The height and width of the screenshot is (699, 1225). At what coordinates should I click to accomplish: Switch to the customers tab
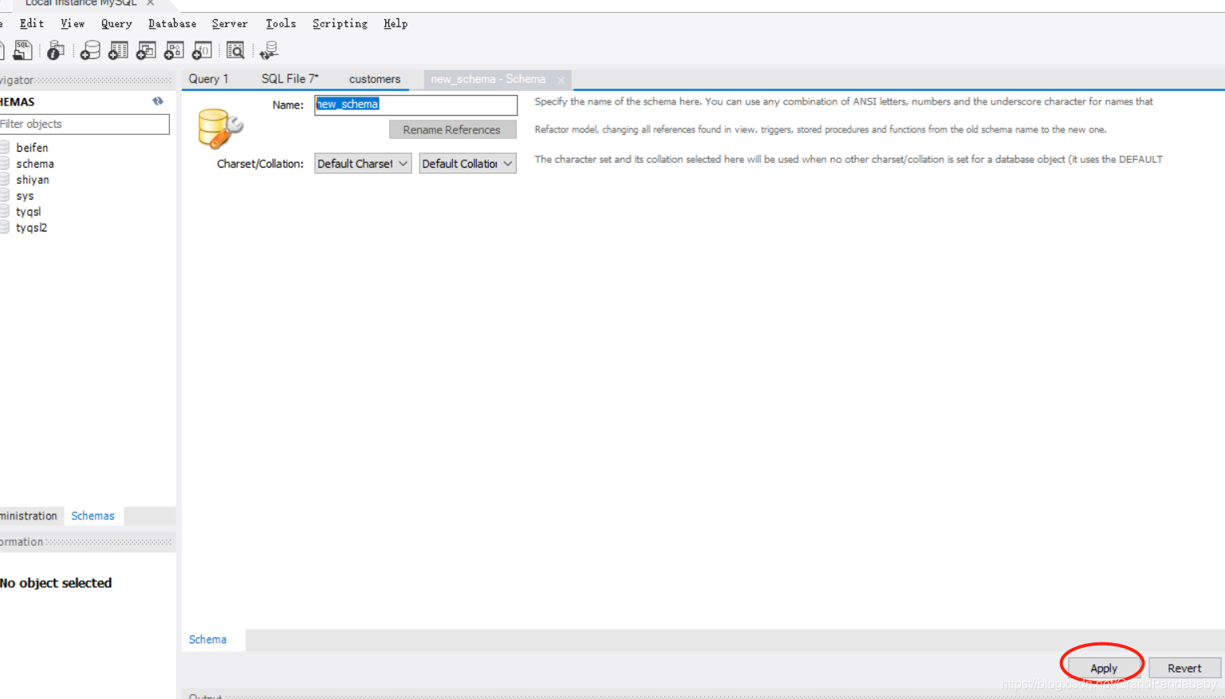[375, 79]
